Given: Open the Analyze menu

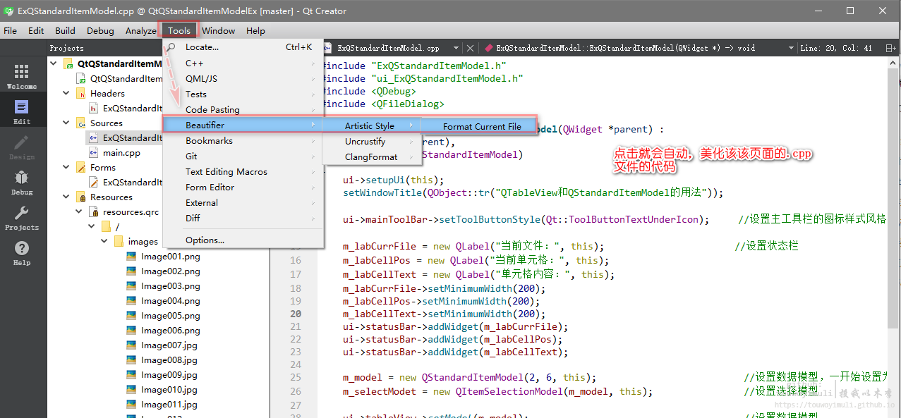Looking at the screenshot, I should pyautogui.click(x=141, y=30).
